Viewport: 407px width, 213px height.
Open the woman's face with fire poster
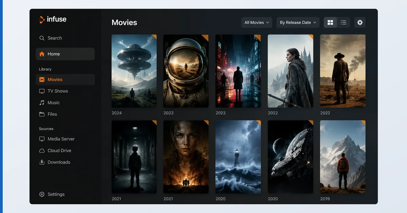point(186,157)
